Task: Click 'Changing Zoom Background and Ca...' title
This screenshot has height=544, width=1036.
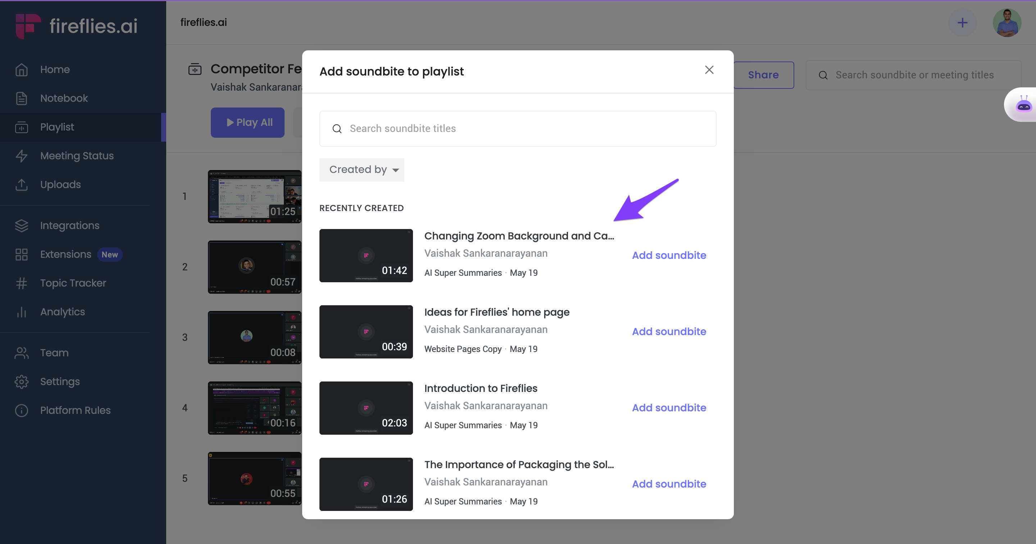Action: (519, 236)
